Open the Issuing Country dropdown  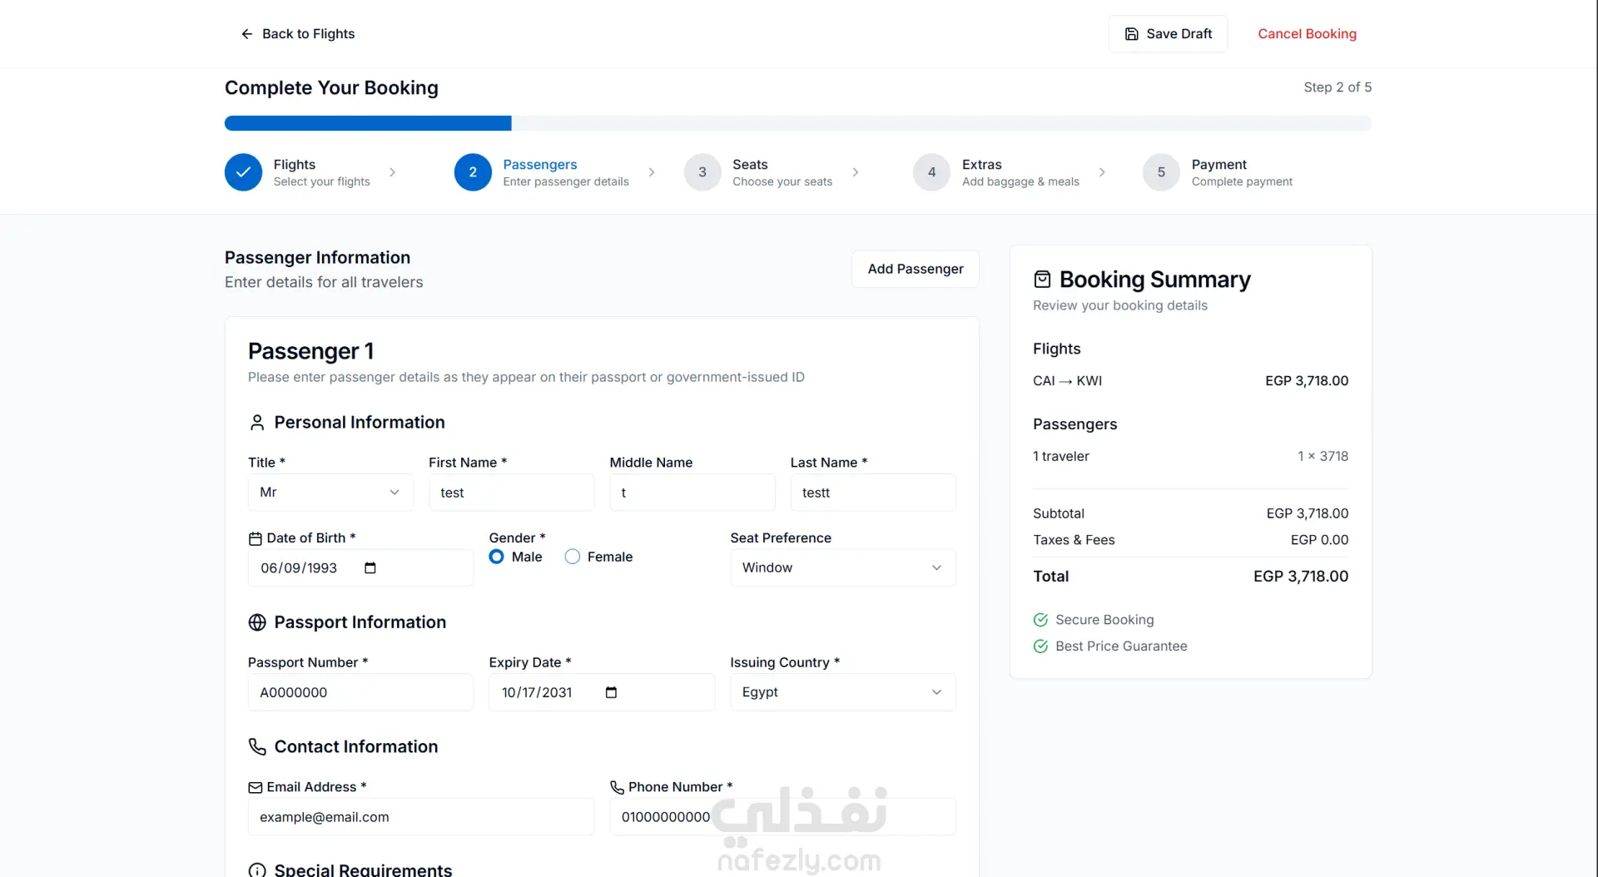[842, 692]
